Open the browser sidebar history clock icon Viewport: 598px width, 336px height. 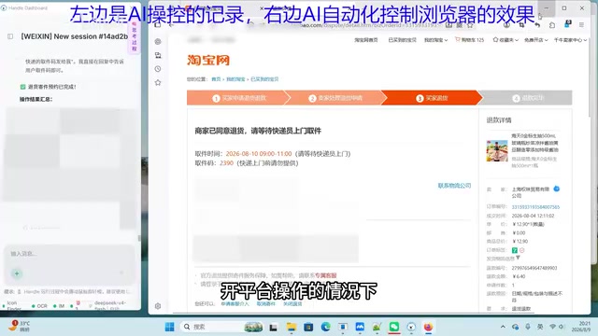[158, 69]
